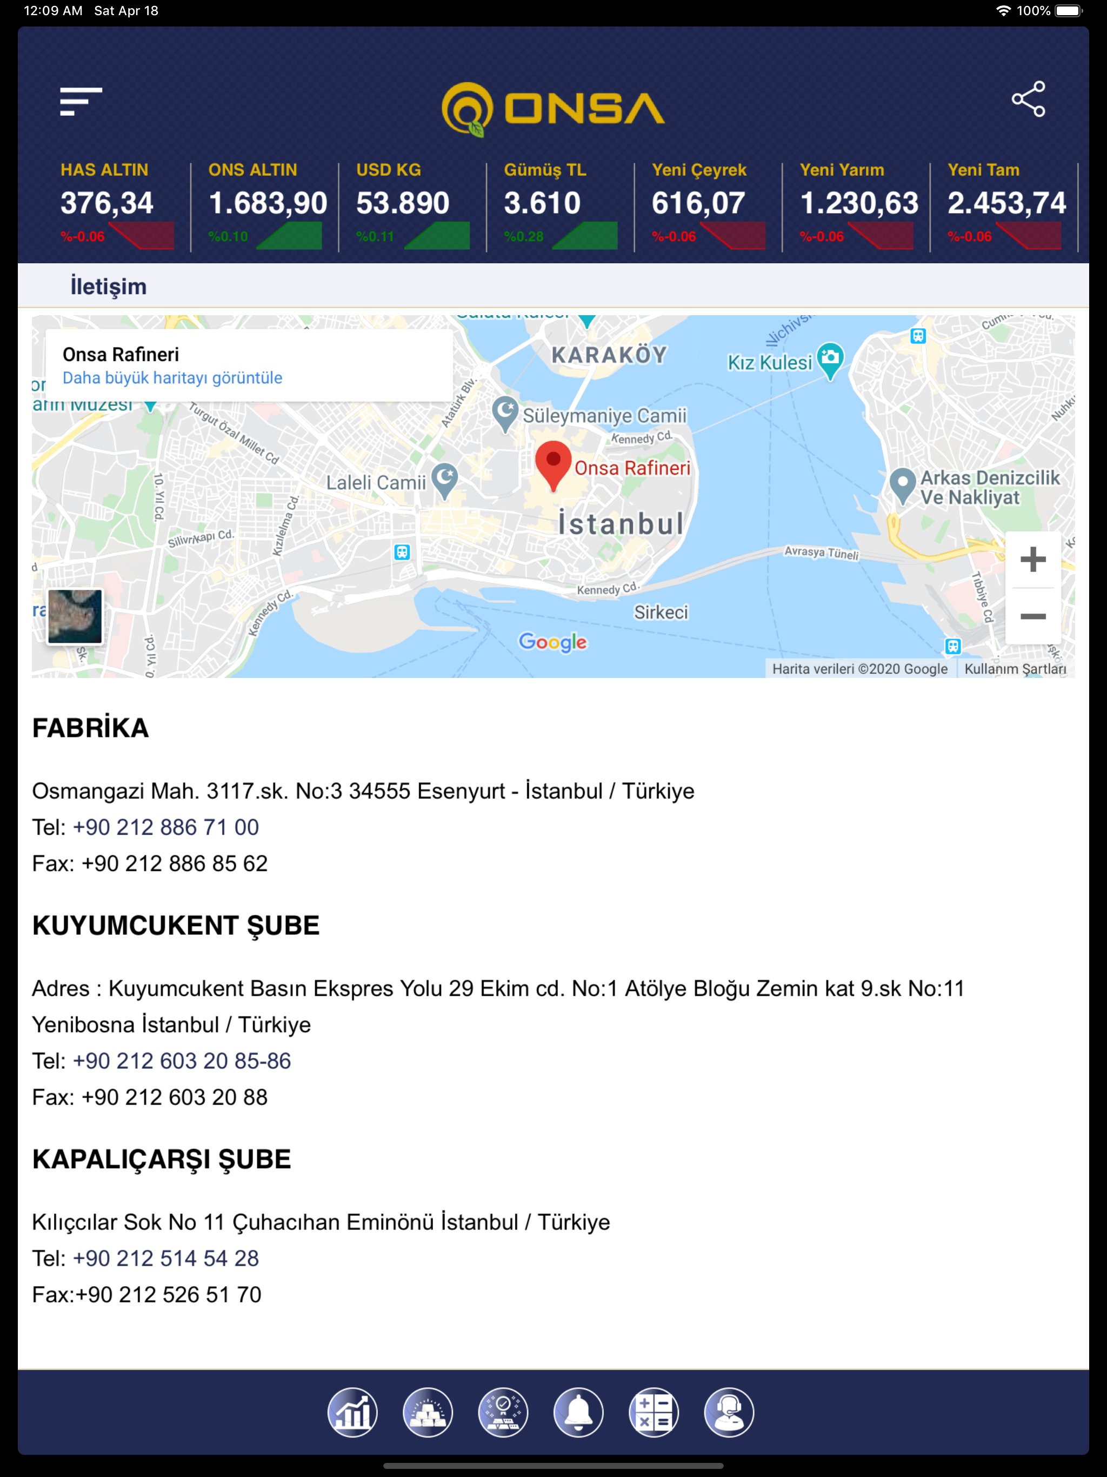1107x1477 pixels.
Task: Click the 'Fax: +90 212 886 85 62' text
Action: [150, 864]
